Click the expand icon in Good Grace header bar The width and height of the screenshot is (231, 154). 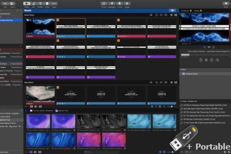tap(176, 15)
